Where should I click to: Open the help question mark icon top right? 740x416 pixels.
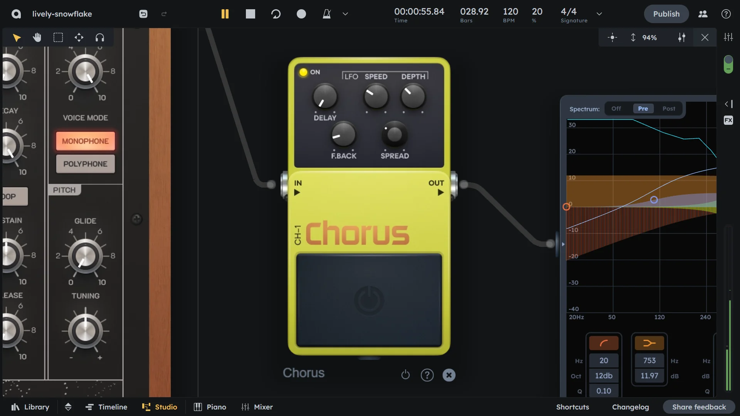point(726,14)
